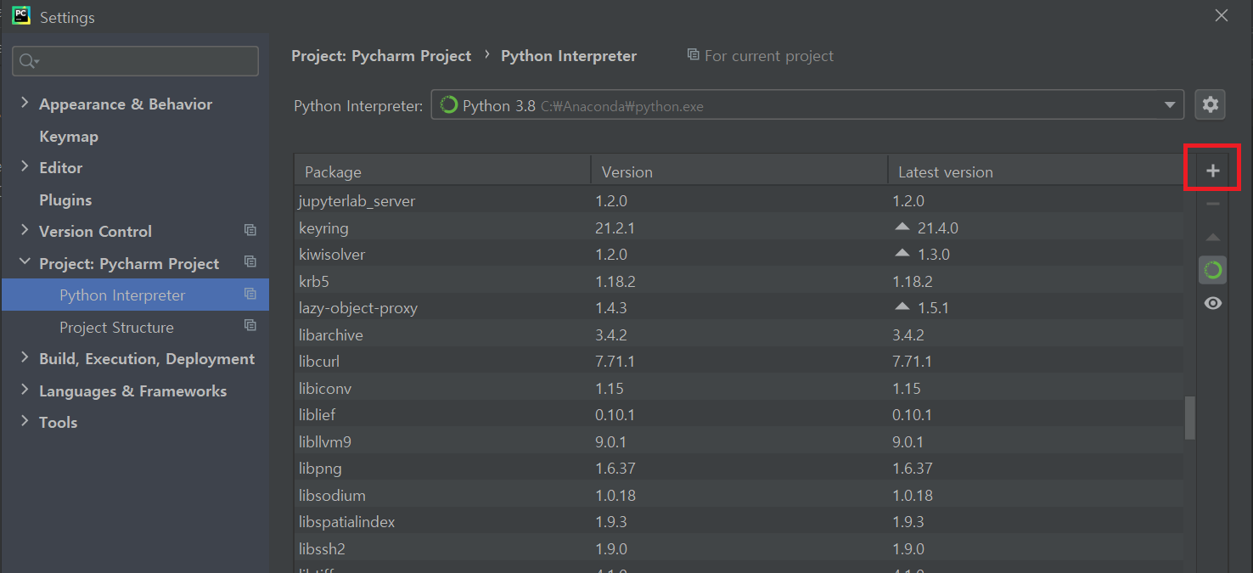
Task: Select the jupyterlab_server package row
Action: (739, 200)
